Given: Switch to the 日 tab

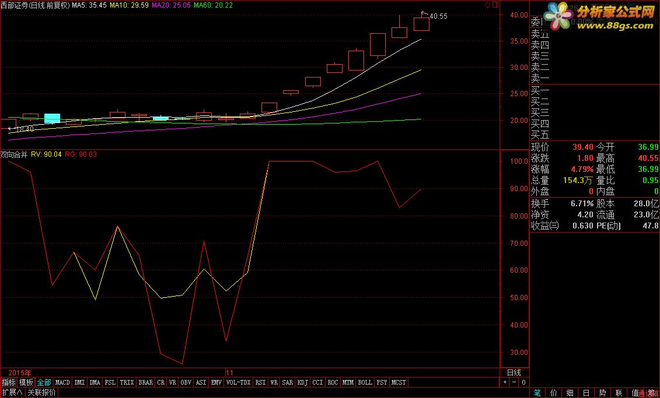Looking at the screenshot, I should [x=586, y=393].
